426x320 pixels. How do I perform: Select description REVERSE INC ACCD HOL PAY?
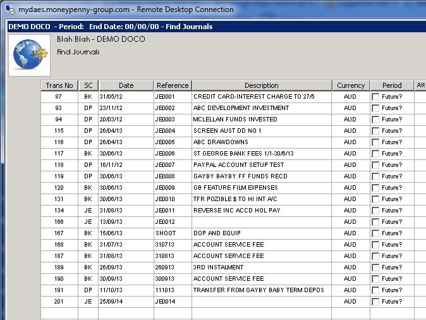point(236,211)
